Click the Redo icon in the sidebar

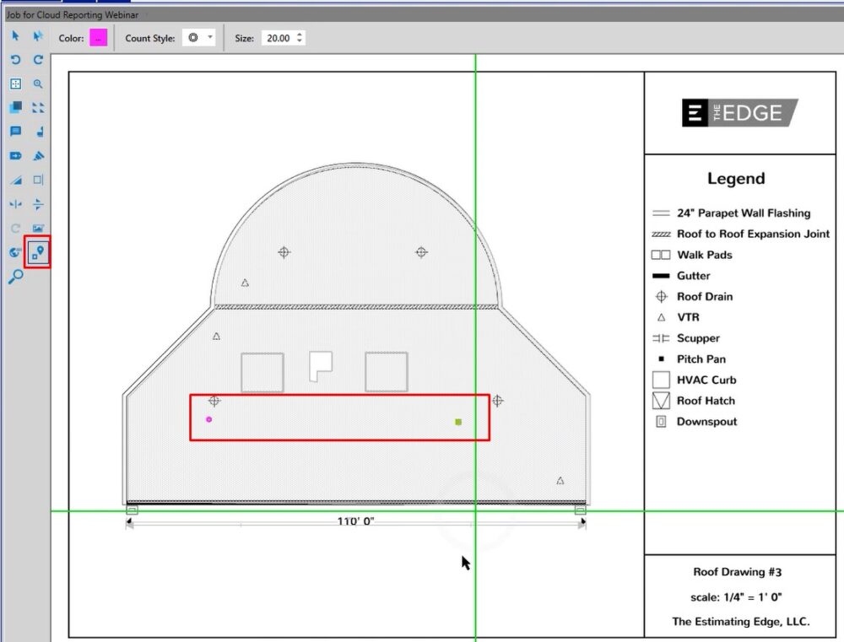[37, 60]
